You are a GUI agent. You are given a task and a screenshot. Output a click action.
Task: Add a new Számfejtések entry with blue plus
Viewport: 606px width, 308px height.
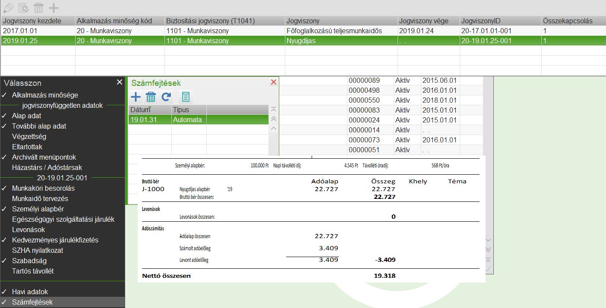[x=136, y=97]
